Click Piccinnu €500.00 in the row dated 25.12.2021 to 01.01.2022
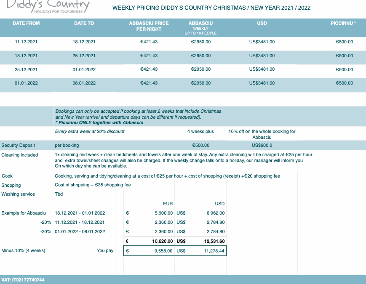 [x=344, y=69]
